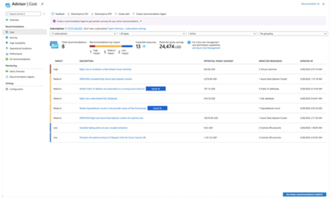
Task: Click the '2 Virtual machines' cell
Action: pos(268,69)
